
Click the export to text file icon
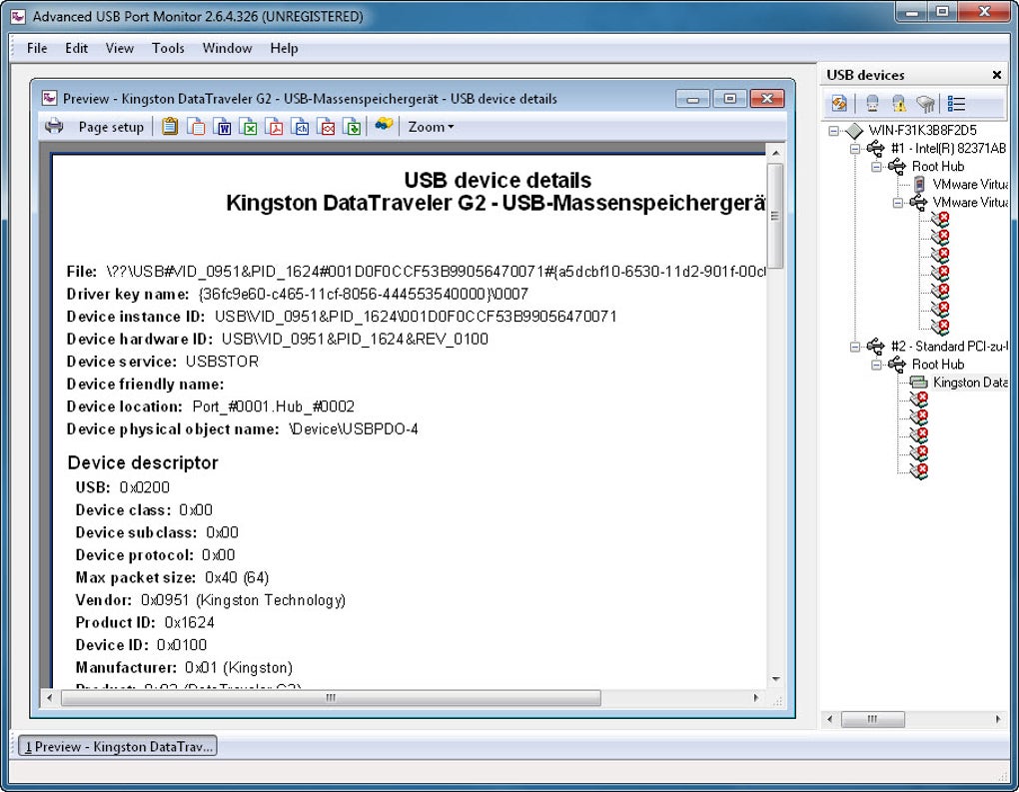tap(196, 126)
